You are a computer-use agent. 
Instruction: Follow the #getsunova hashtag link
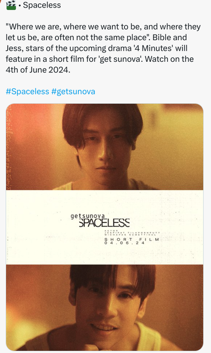tap(73, 92)
